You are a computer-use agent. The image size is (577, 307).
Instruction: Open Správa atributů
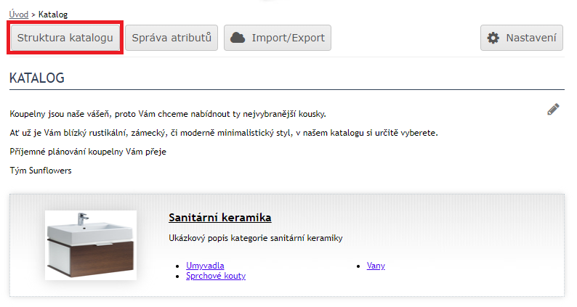click(x=172, y=38)
